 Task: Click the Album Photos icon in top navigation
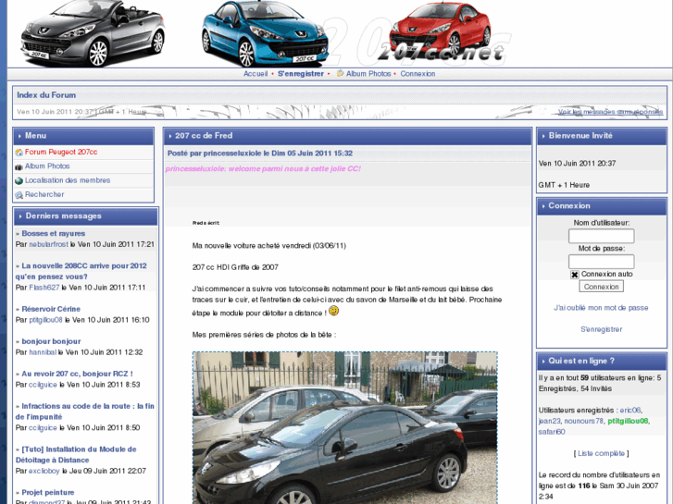pyautogui.click(x=341, y=73)
